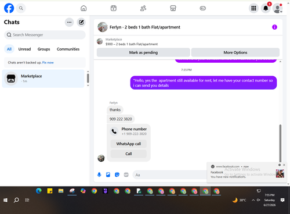Click the conversation scrollbar thumb
This screenshot has width=290, height=214.
point(280,144)
